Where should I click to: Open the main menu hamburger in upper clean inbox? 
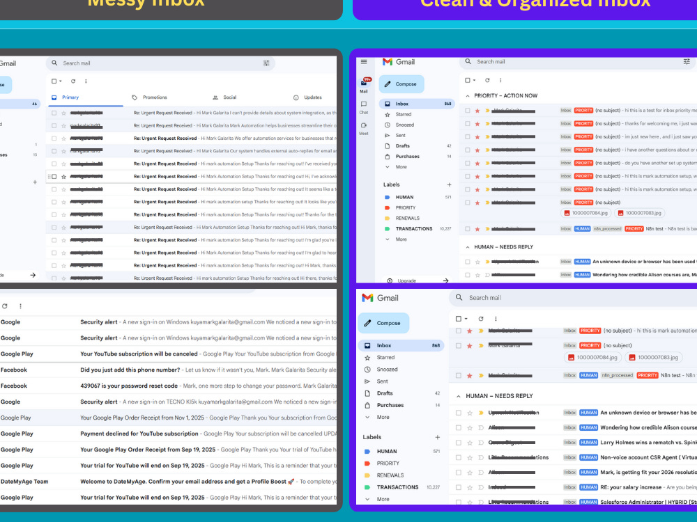point(364,62)
